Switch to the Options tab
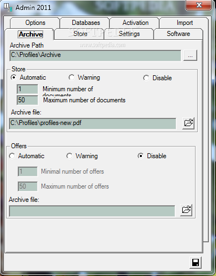Viewport: 216px width, 276px height. coord(35,23)
